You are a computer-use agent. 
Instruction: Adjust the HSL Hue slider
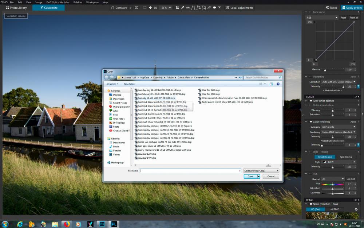point(332,184)
